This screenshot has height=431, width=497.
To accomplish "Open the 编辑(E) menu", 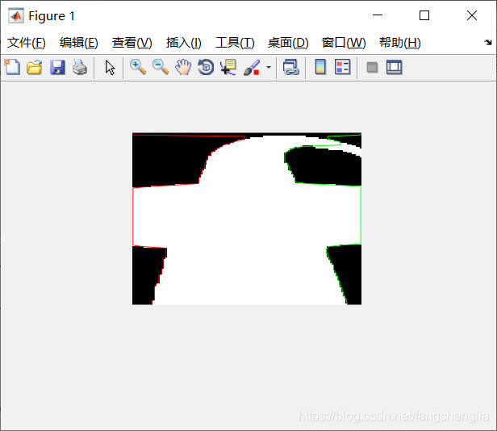I will [79, 43].
